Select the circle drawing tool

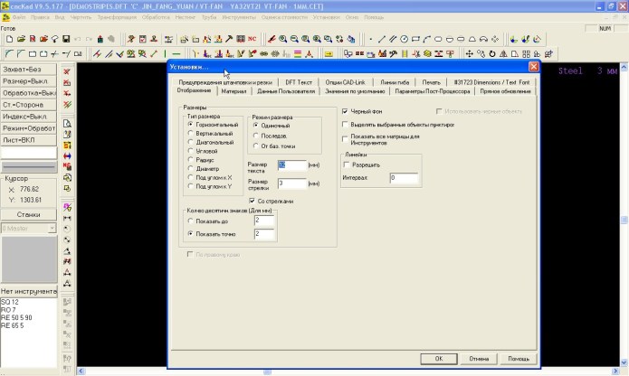click(404, 39)
